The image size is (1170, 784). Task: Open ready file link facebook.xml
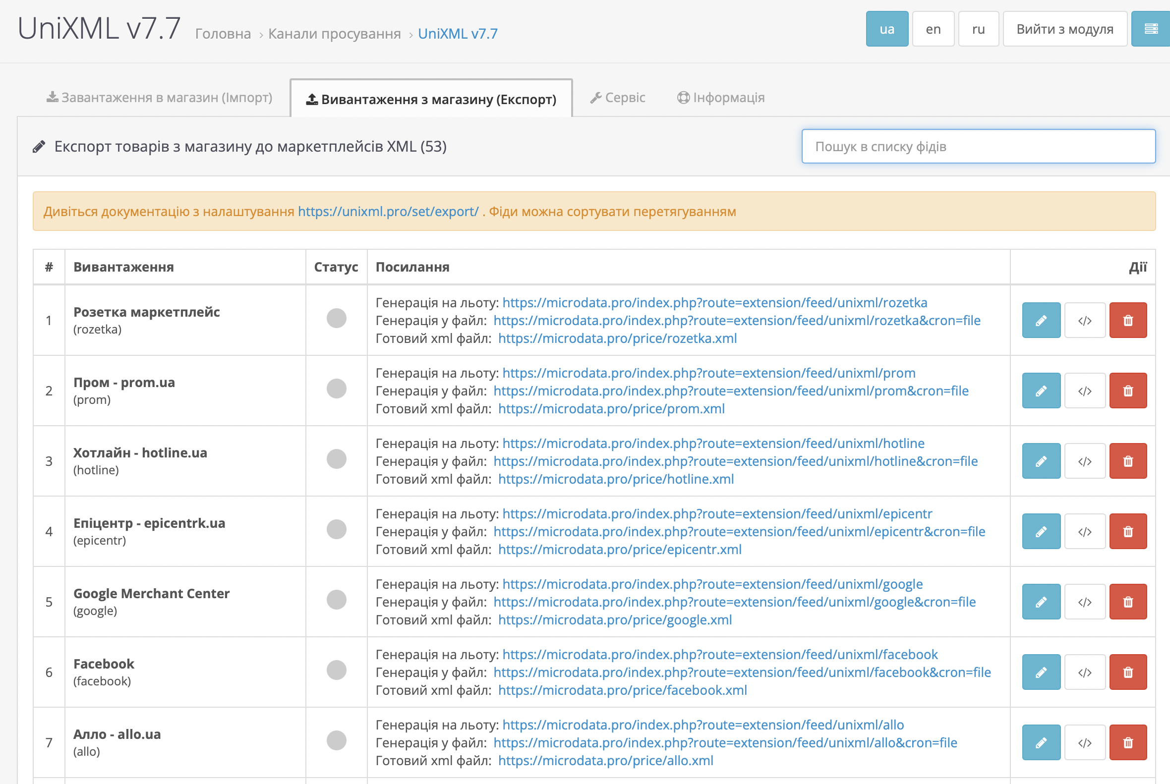click(622, 690)
